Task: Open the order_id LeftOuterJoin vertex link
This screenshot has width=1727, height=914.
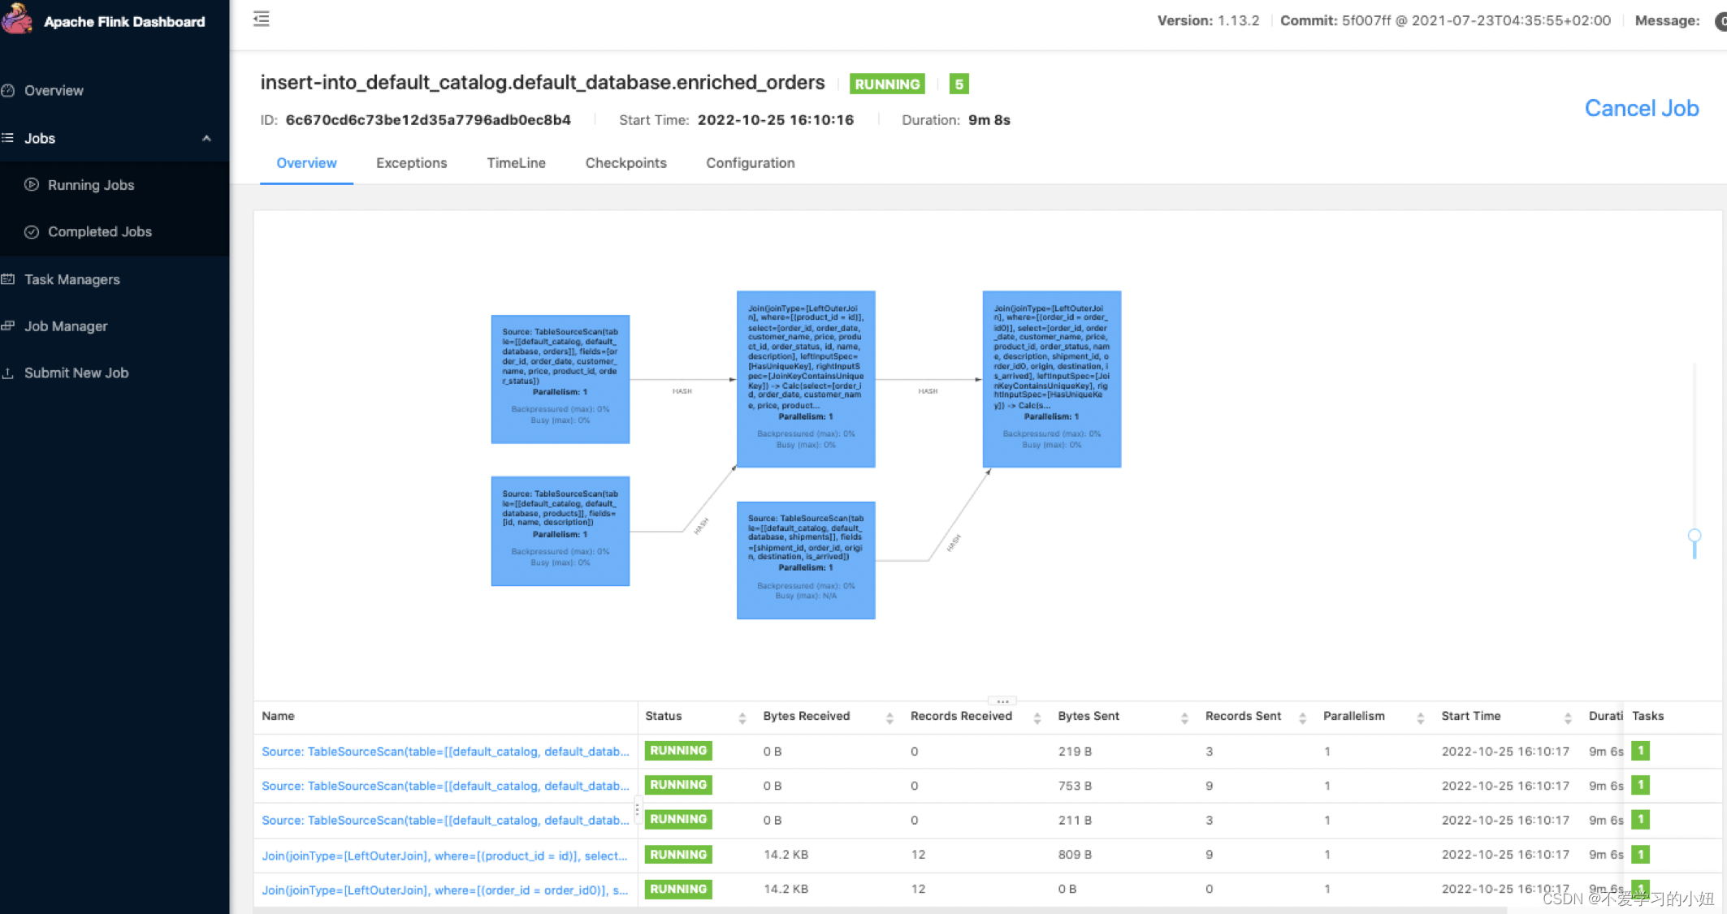Action: tap(444, 890)
